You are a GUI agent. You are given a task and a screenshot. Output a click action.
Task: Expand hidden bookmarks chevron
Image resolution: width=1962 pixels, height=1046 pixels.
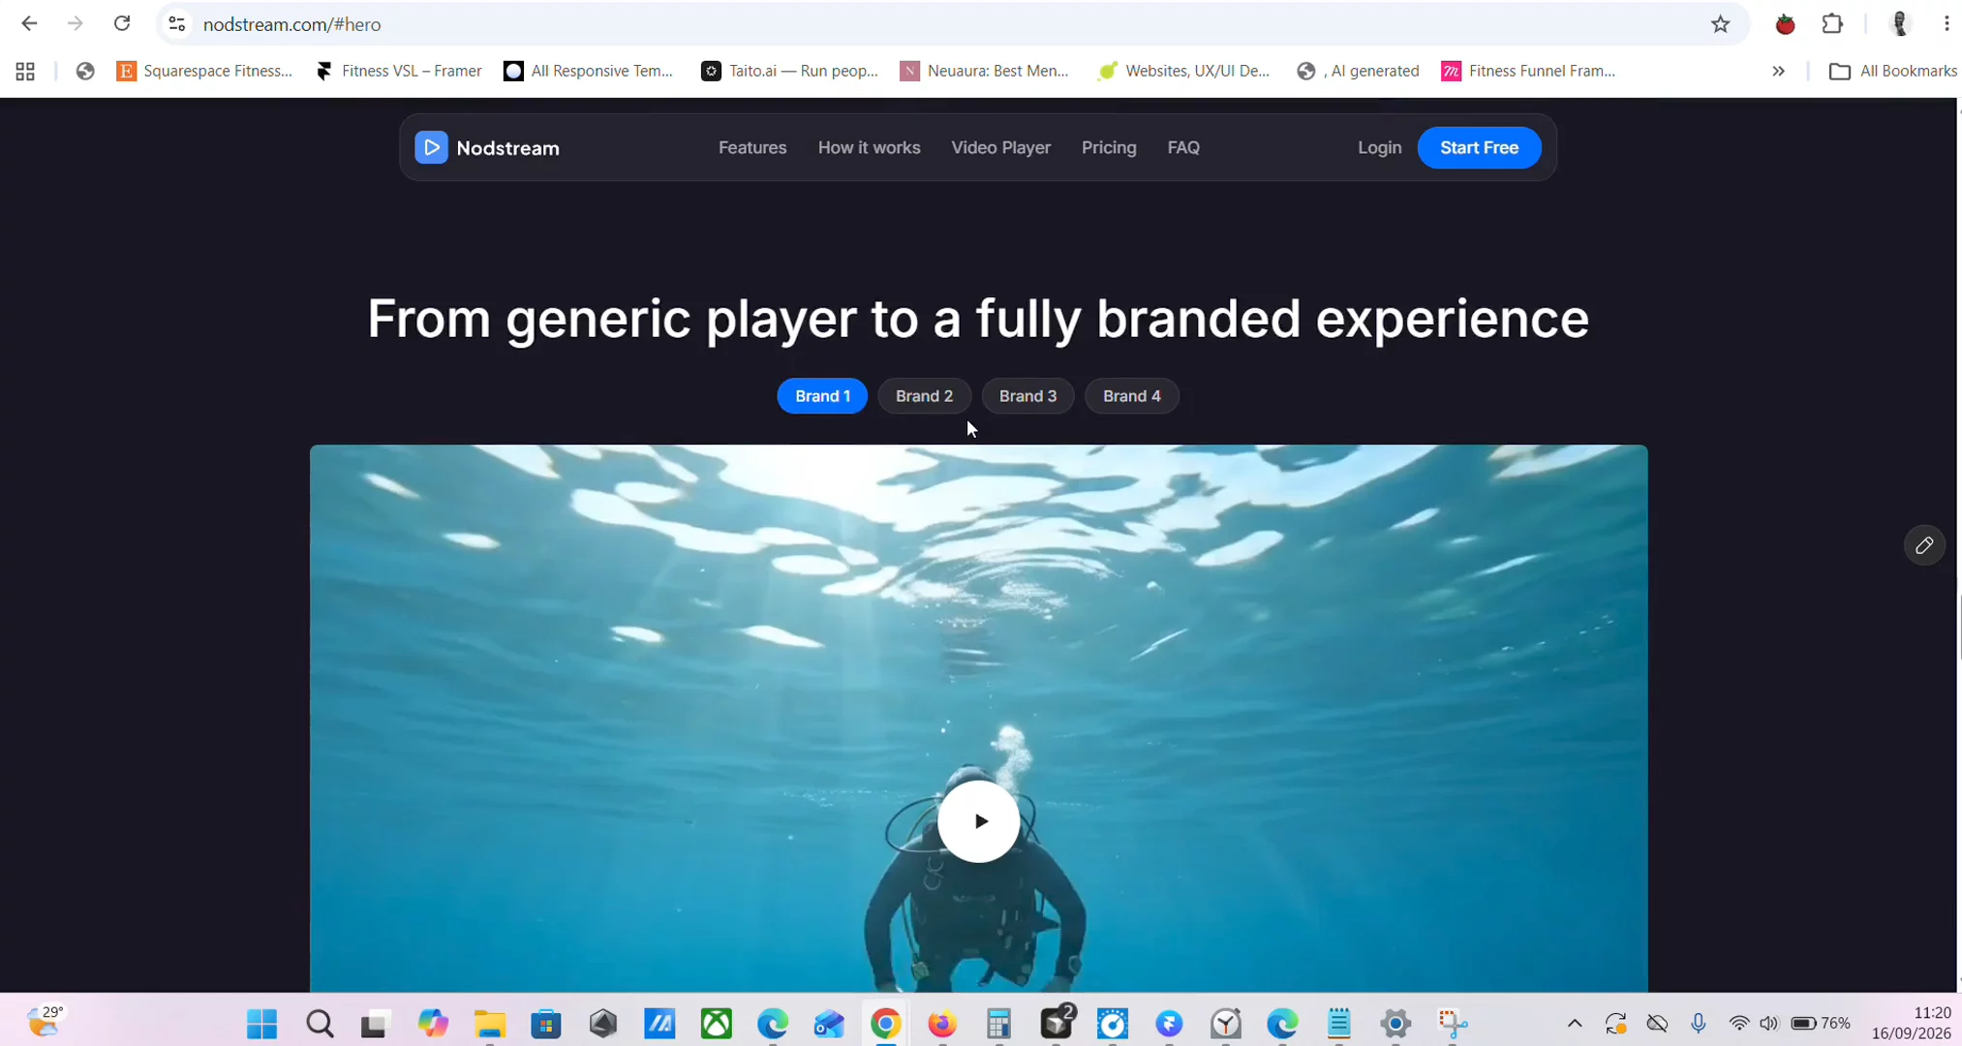pyautogui.click(x=1778, y=71)
